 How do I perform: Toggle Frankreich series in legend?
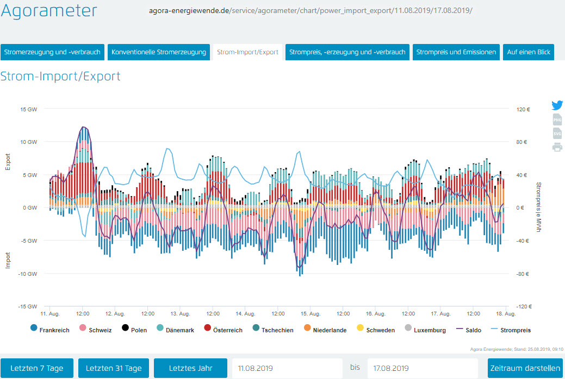coord(50,330)
